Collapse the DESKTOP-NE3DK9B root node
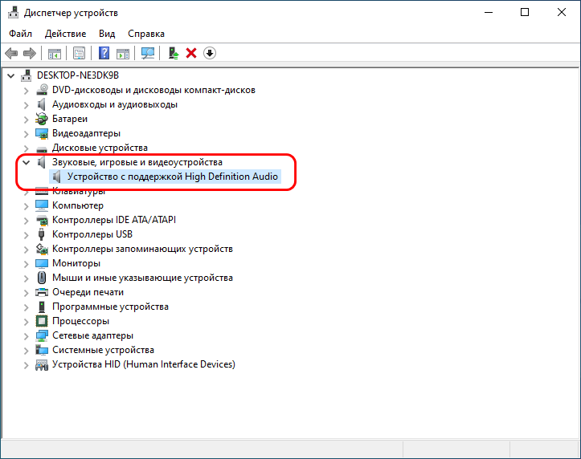This screenshot has width=581, height=459. pos(11,75)
